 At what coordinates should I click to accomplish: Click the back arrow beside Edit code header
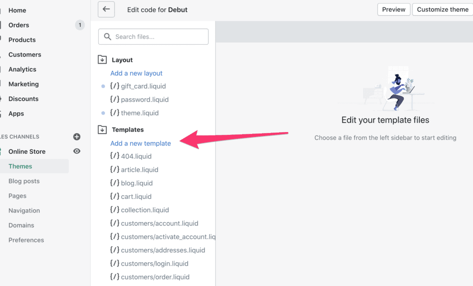(106, 9)
